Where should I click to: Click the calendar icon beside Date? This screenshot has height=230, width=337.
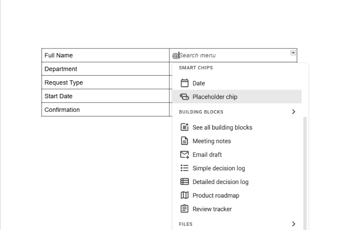click(x=184, y=83)
